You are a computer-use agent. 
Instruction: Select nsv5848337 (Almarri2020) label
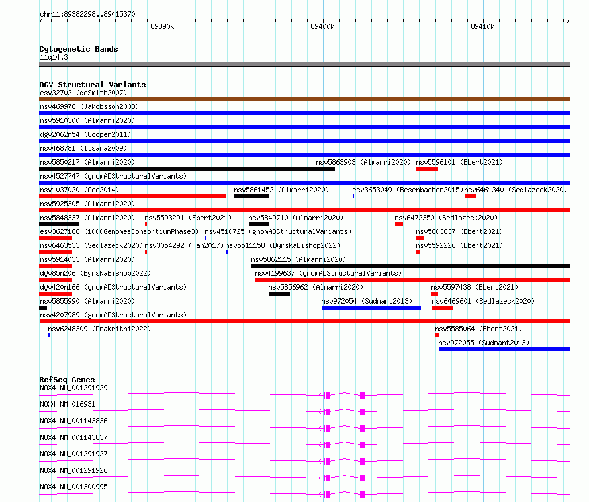87,218
